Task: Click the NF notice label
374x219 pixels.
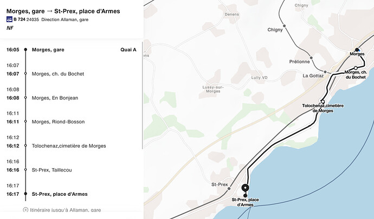Action: 10,28
